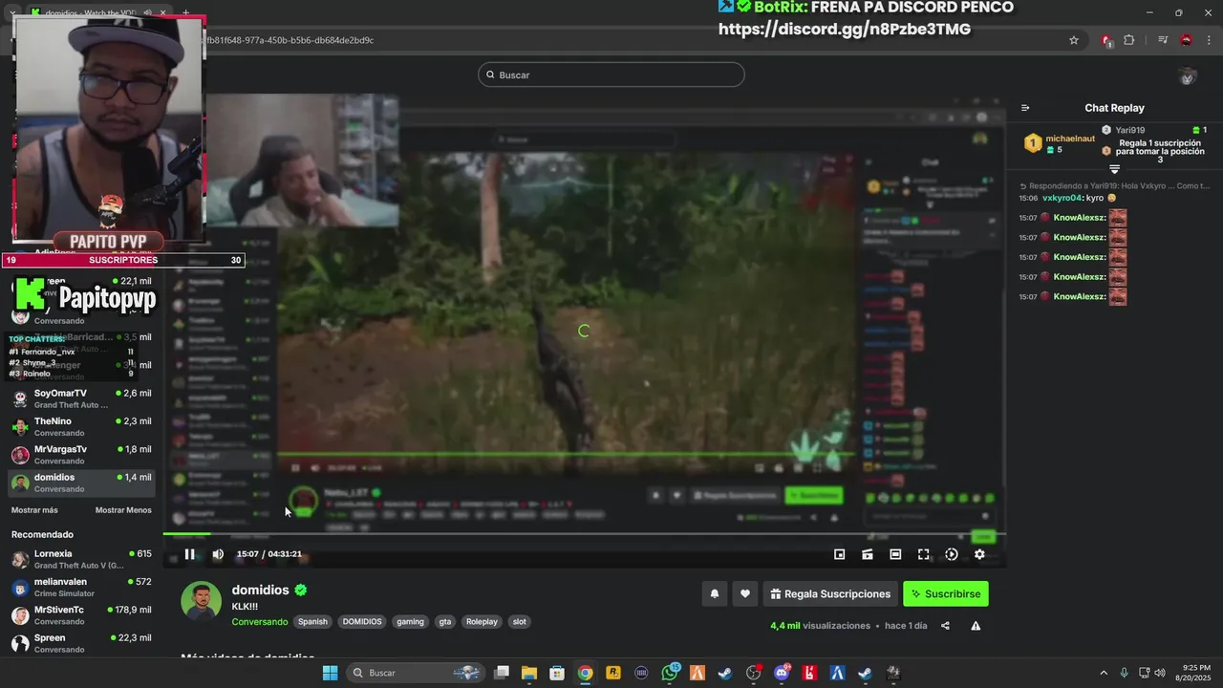Open the Conversando category link
The image size is (1223, 688).
pos(259,622)
